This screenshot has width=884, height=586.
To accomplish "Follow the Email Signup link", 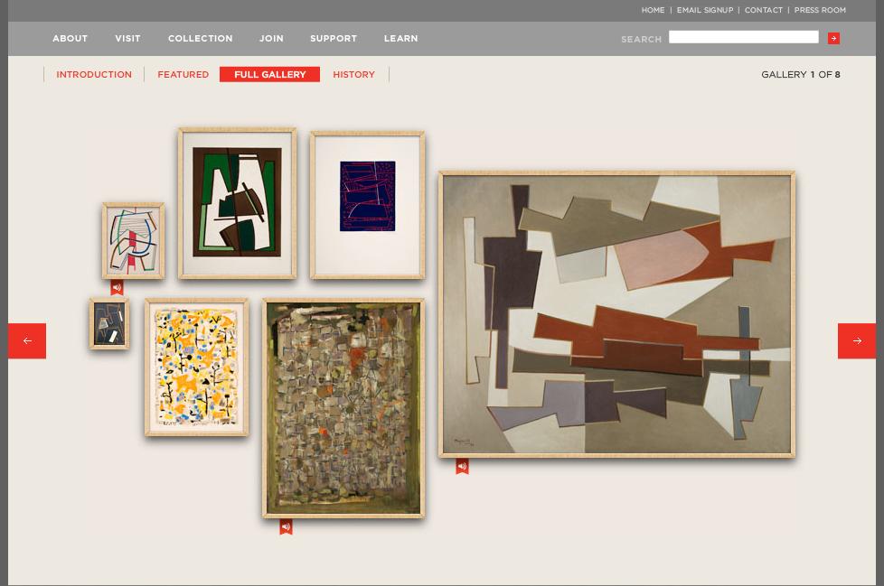I will pyautogui.click(x=705, y=10).
